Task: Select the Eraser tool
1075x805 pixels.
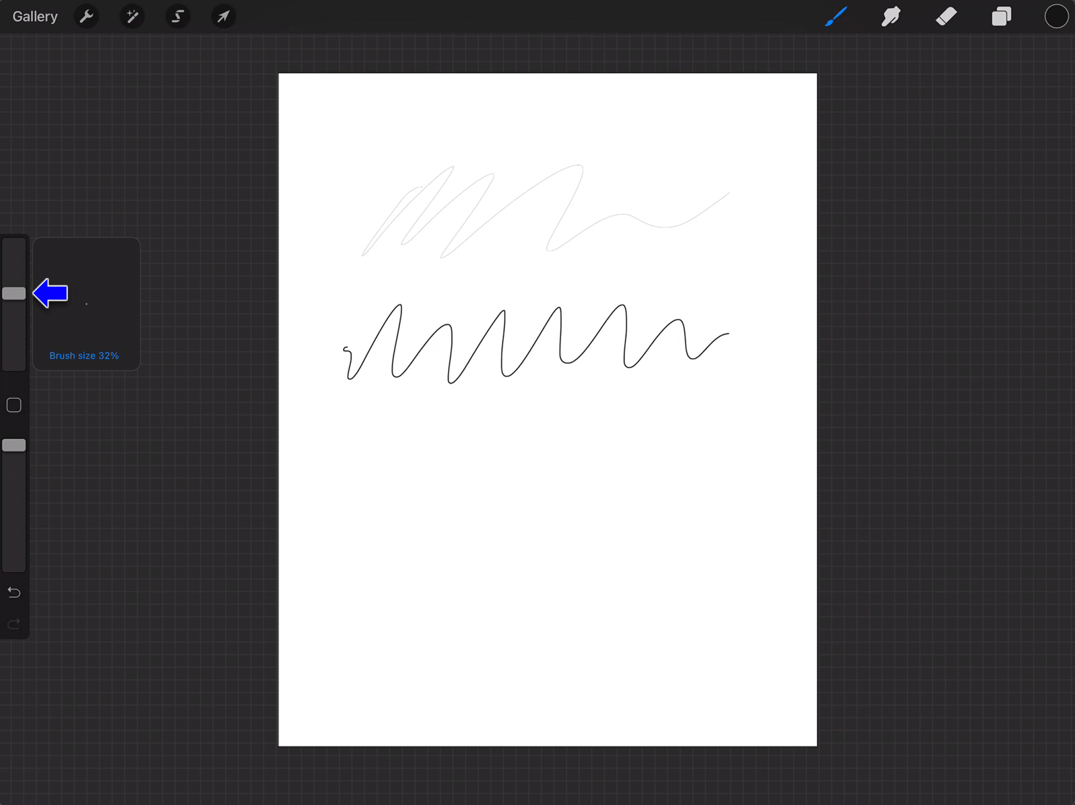Action: [946, 16]
